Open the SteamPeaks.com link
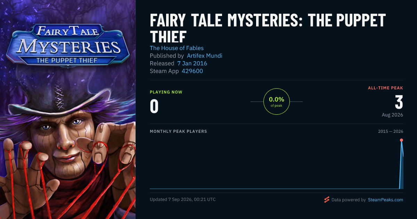Image resolution: width=417 pixels, height=219 pixels. (x=385, y=200)
